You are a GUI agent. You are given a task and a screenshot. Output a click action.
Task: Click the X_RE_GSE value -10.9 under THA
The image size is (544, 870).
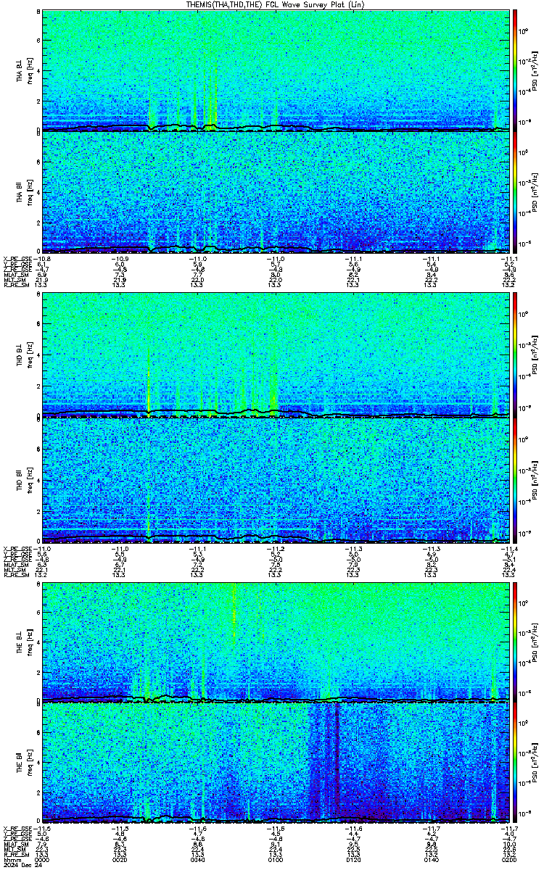pos(120,258)
